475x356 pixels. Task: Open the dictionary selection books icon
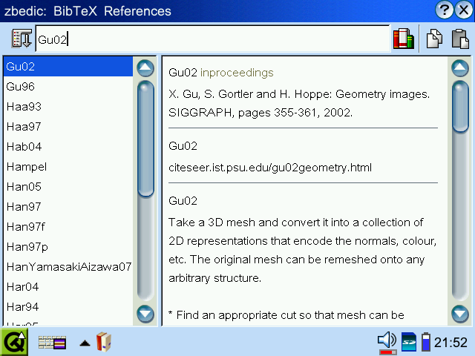(x=403, y=39)
